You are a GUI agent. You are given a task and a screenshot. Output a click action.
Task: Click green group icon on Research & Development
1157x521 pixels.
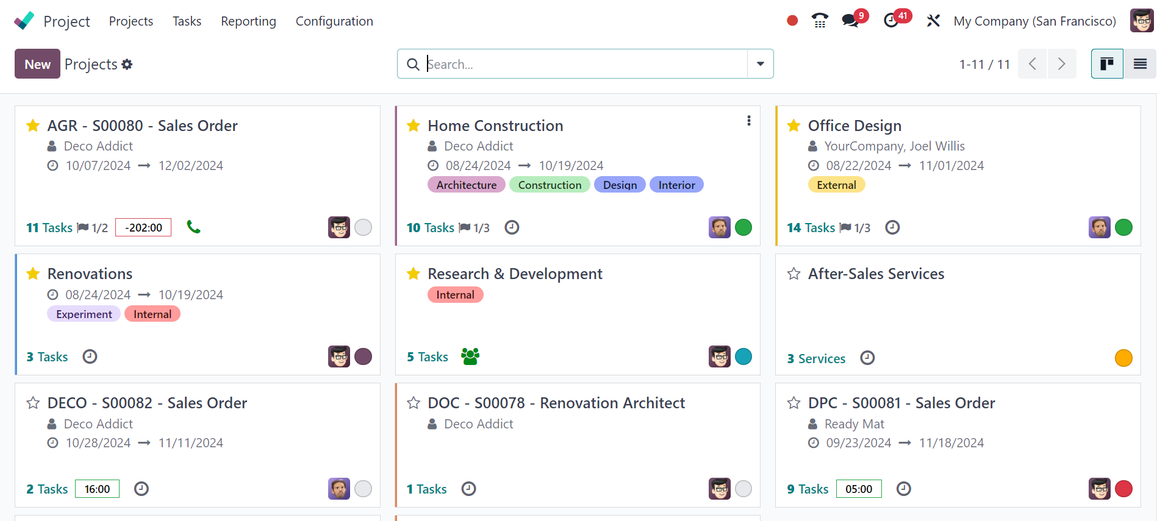pos(470,356)
